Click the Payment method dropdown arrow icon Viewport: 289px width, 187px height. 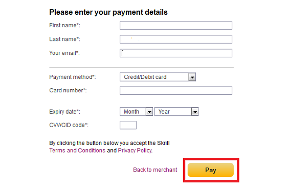[x=192, y=77]
